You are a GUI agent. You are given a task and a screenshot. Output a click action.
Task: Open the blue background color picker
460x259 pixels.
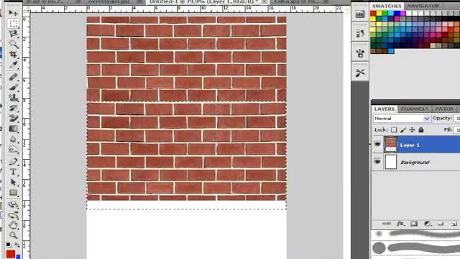[x=18, y=257]
